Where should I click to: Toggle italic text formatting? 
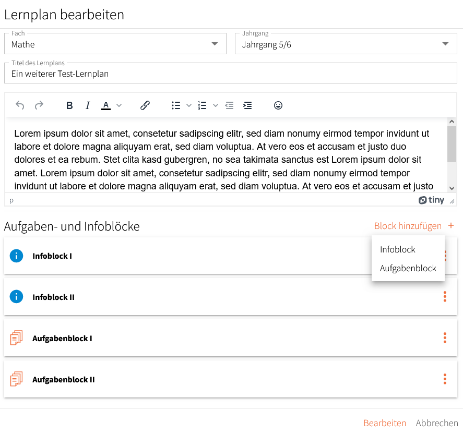(x=87, y=105)
